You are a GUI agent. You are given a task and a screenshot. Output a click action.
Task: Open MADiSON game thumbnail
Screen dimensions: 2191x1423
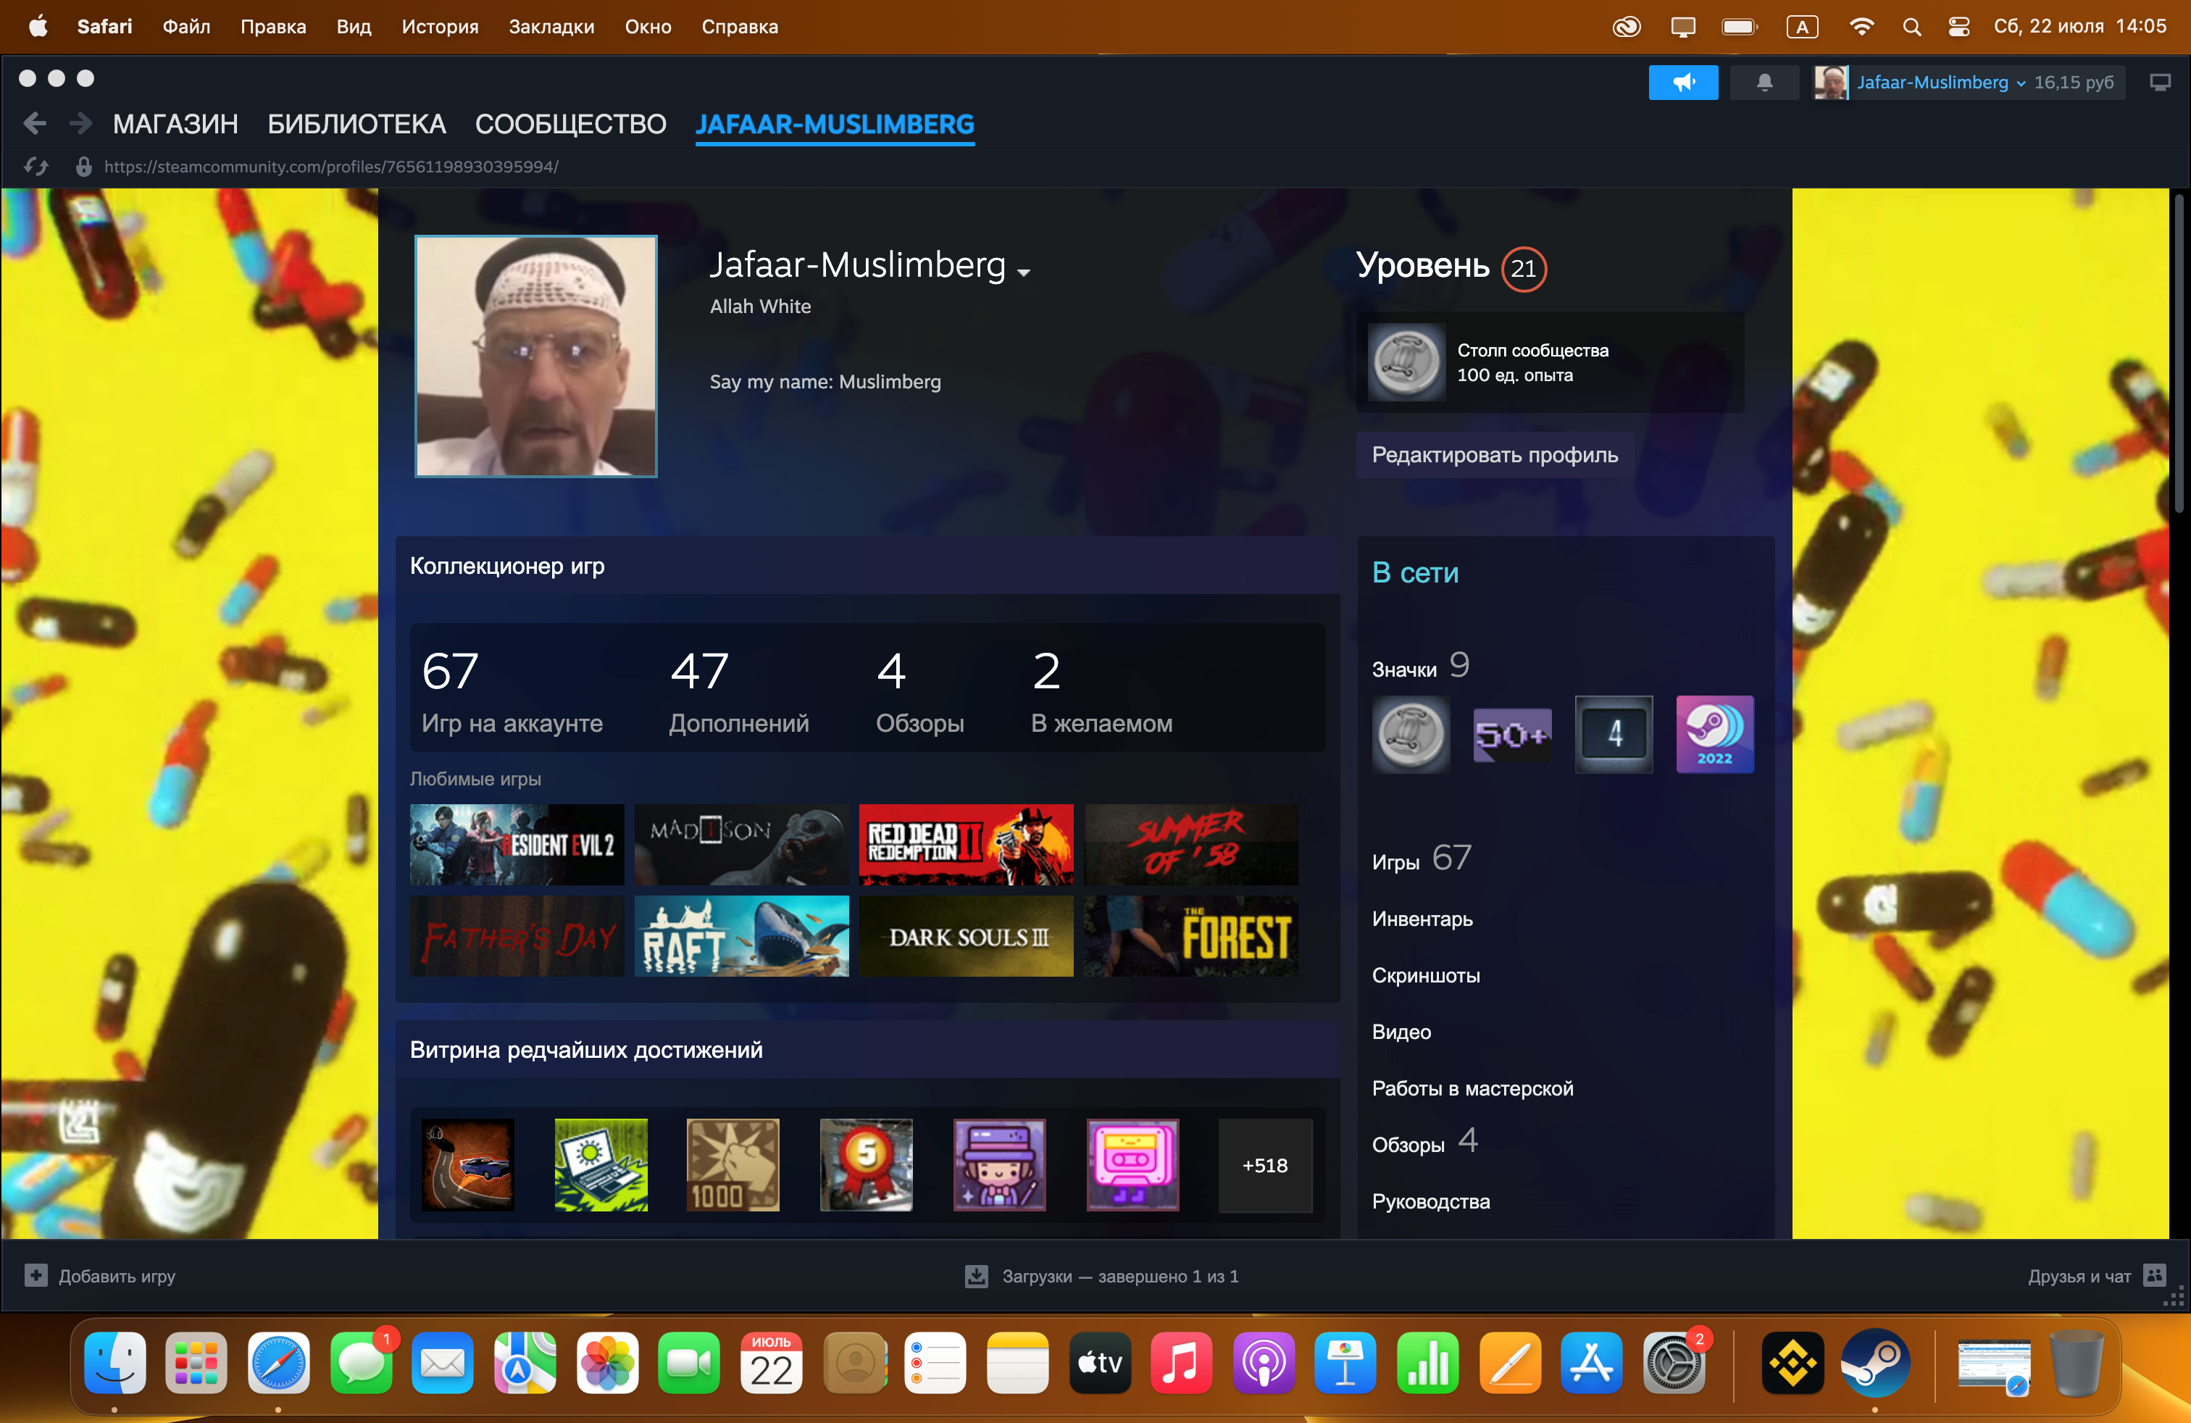point(741,844)
